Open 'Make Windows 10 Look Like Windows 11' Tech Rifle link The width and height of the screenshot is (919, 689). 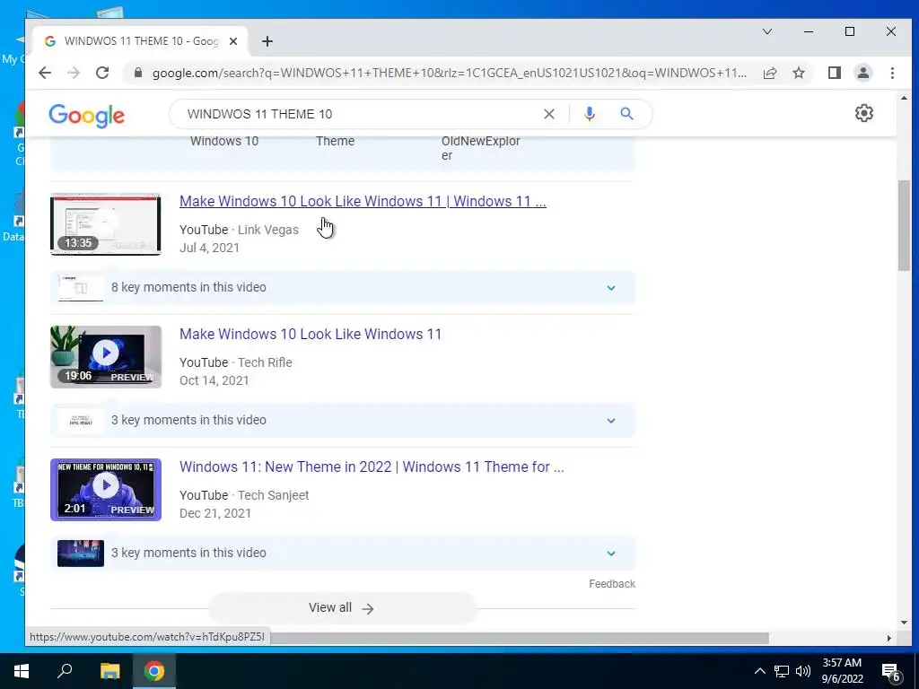click(x=311, y=334)
